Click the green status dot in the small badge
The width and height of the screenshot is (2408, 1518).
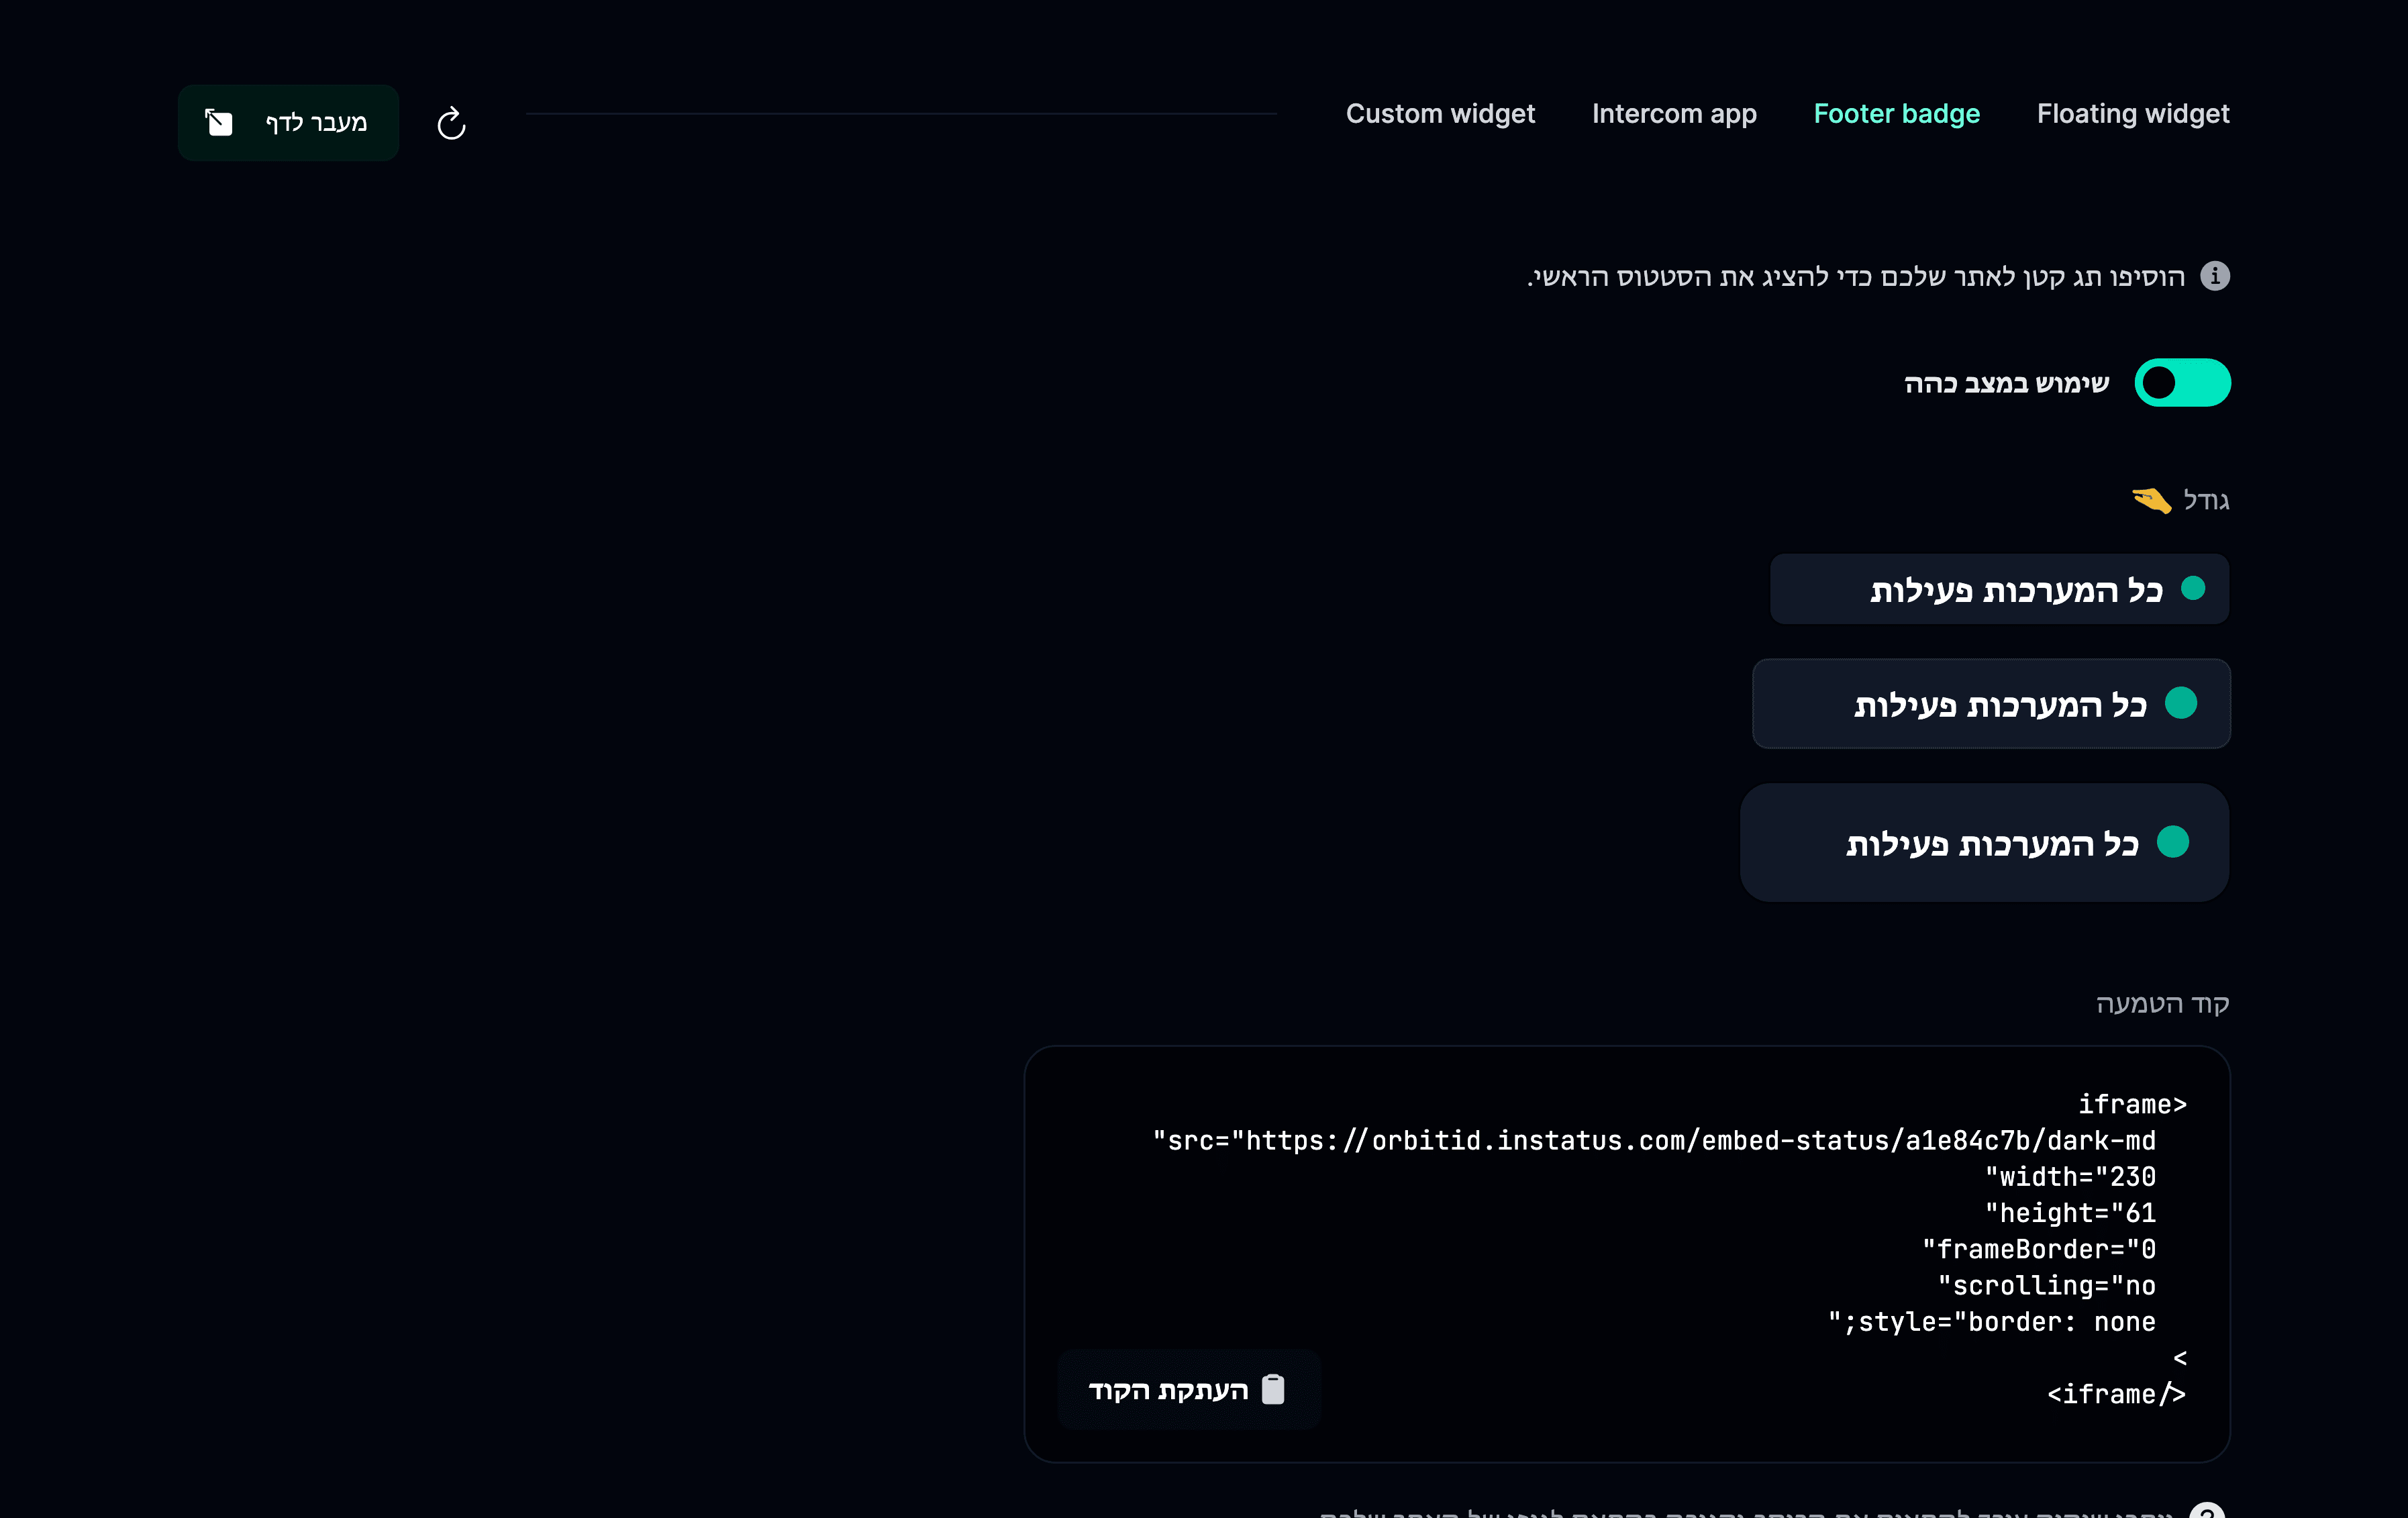tap(2192, 589)
